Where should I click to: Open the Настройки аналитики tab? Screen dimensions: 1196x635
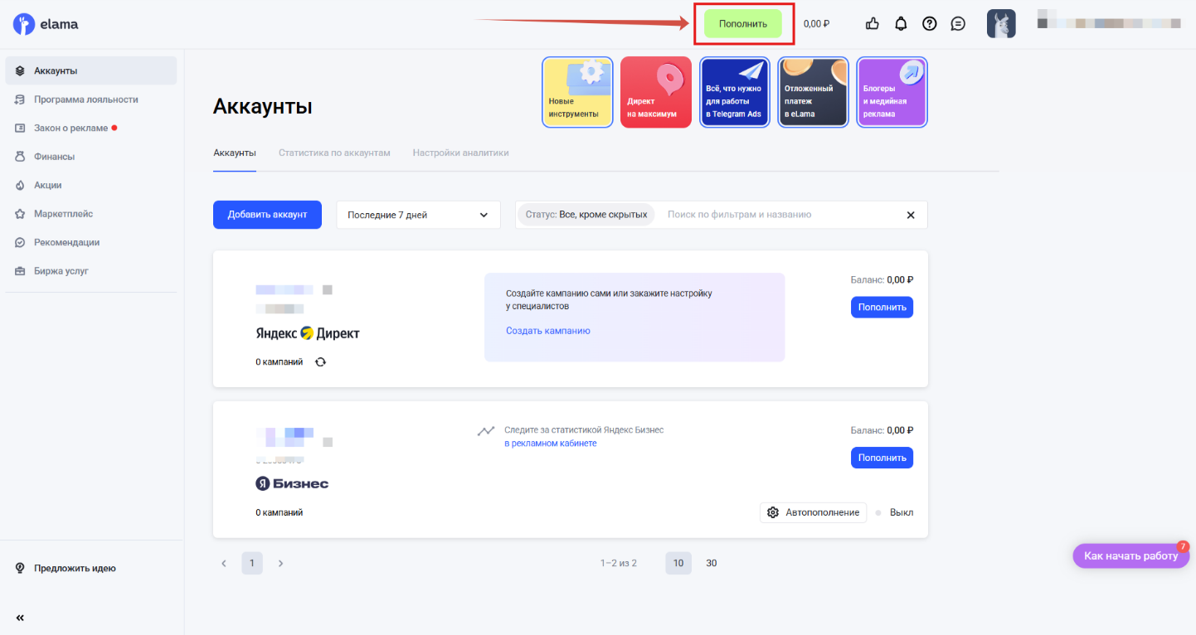coord(460,153)
